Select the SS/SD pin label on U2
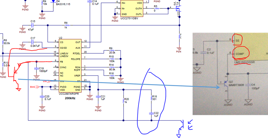268x138 pixels. tap(63, 48)
